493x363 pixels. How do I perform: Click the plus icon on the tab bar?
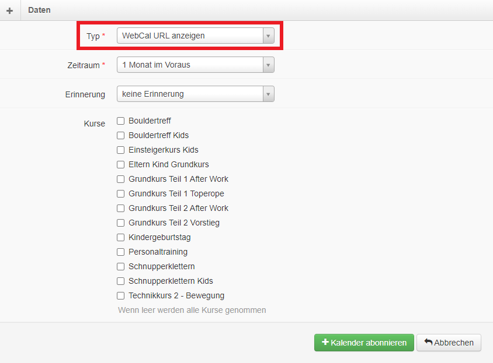pyautogui.click(x=9, y=10)
